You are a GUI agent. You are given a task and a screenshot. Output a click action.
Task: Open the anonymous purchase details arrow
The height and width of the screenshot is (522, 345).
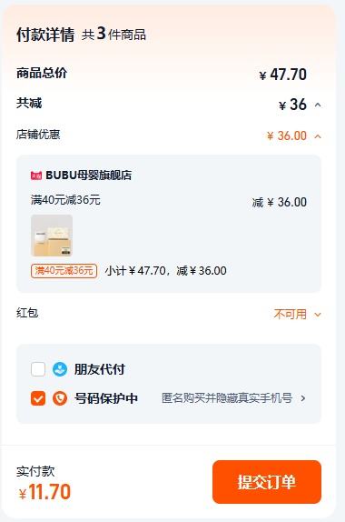click(303, 398)
